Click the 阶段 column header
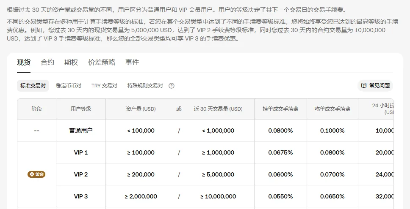Screen dimensions: 410x209 36,109
